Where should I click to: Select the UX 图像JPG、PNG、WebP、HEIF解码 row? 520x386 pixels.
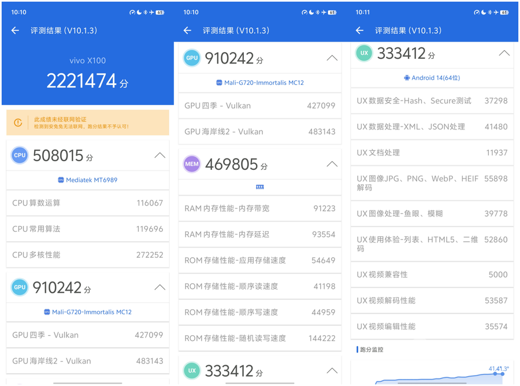click(x=432, y=183)
